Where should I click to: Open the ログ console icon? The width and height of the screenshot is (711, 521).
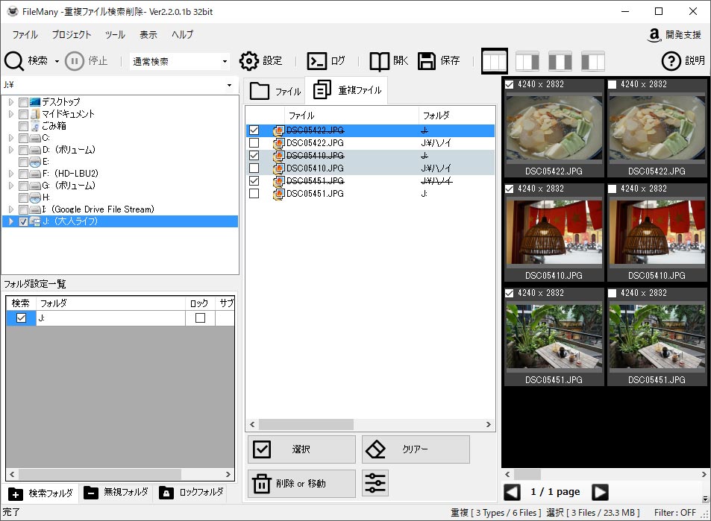click(x=316, y=61)
